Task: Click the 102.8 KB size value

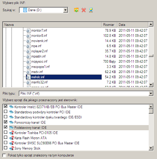Action: click(x=110, y=36)
